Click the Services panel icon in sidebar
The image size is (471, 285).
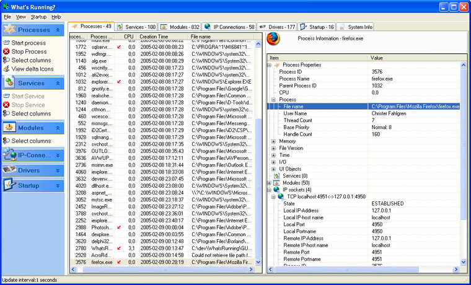point(10,83)
